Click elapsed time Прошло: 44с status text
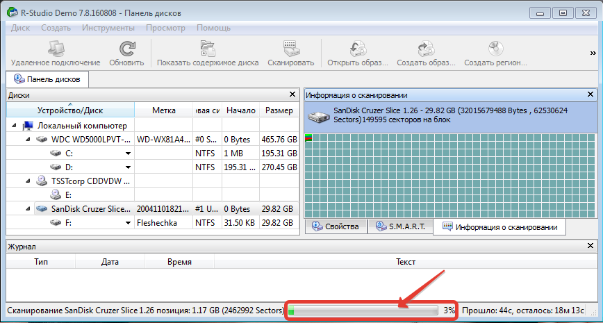The width and height of the screenshot is (603, 323). tap(486, 310)
